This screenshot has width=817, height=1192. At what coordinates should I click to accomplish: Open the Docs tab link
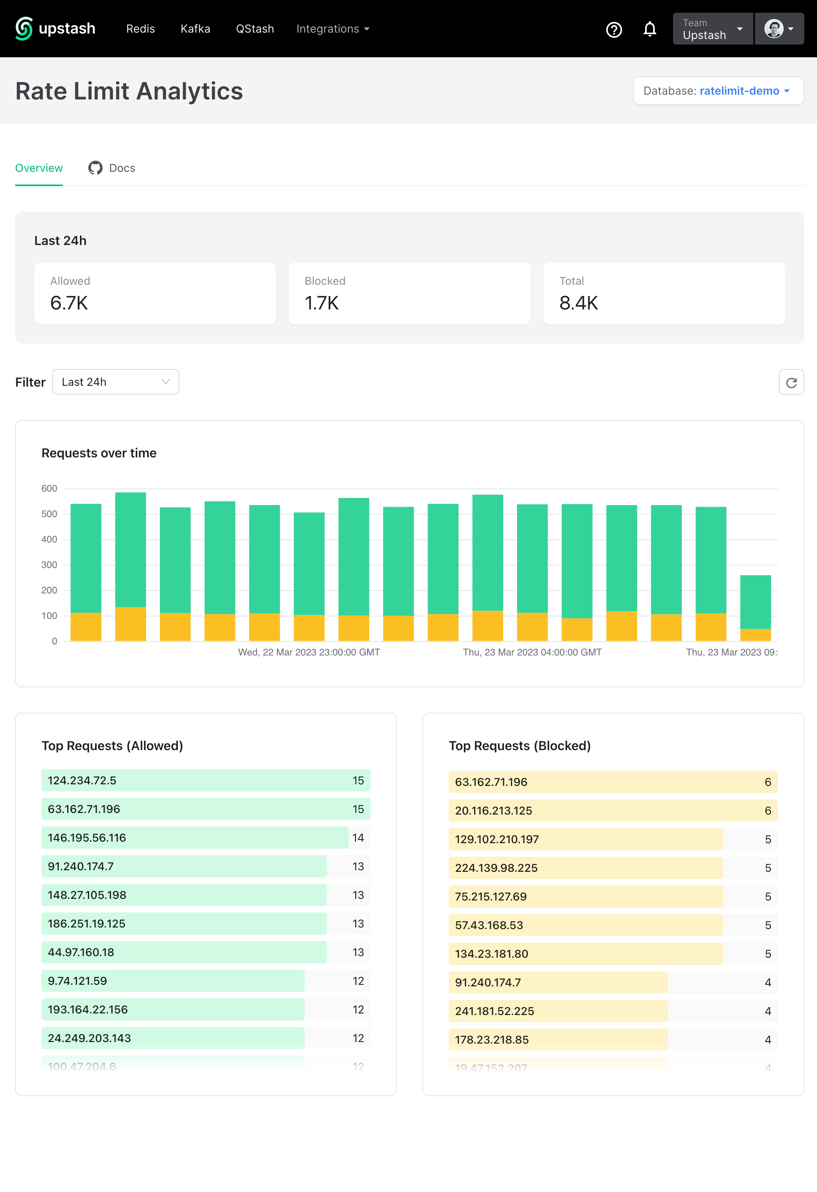pyautogui.click(x=122, y=168)
